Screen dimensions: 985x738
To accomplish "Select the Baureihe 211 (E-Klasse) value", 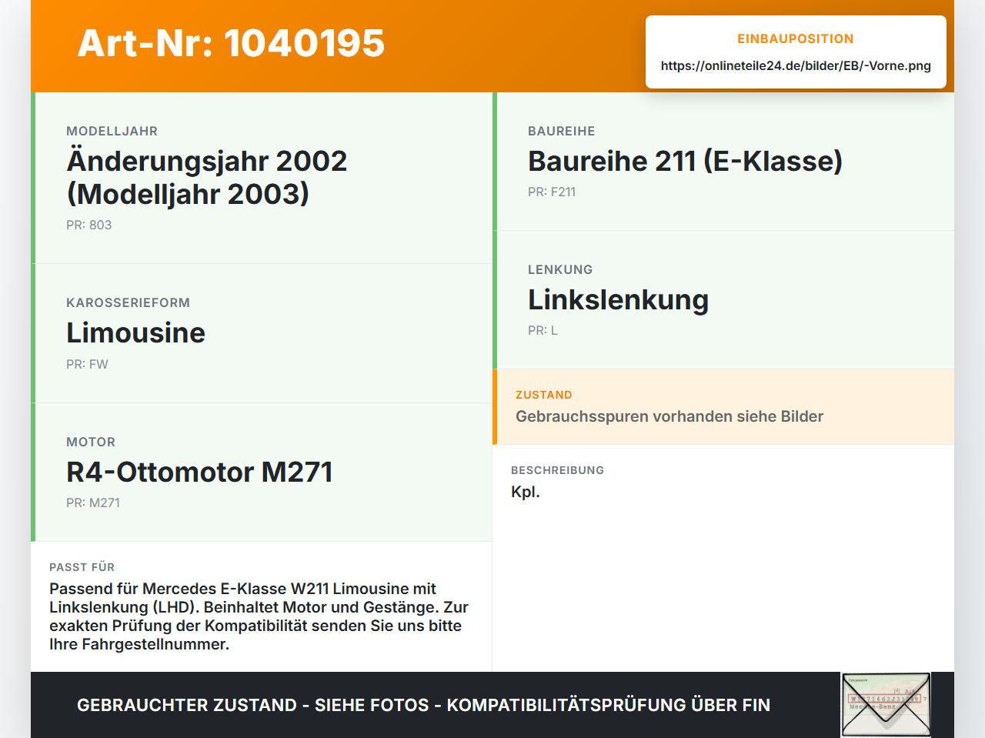I will [685, 161].
